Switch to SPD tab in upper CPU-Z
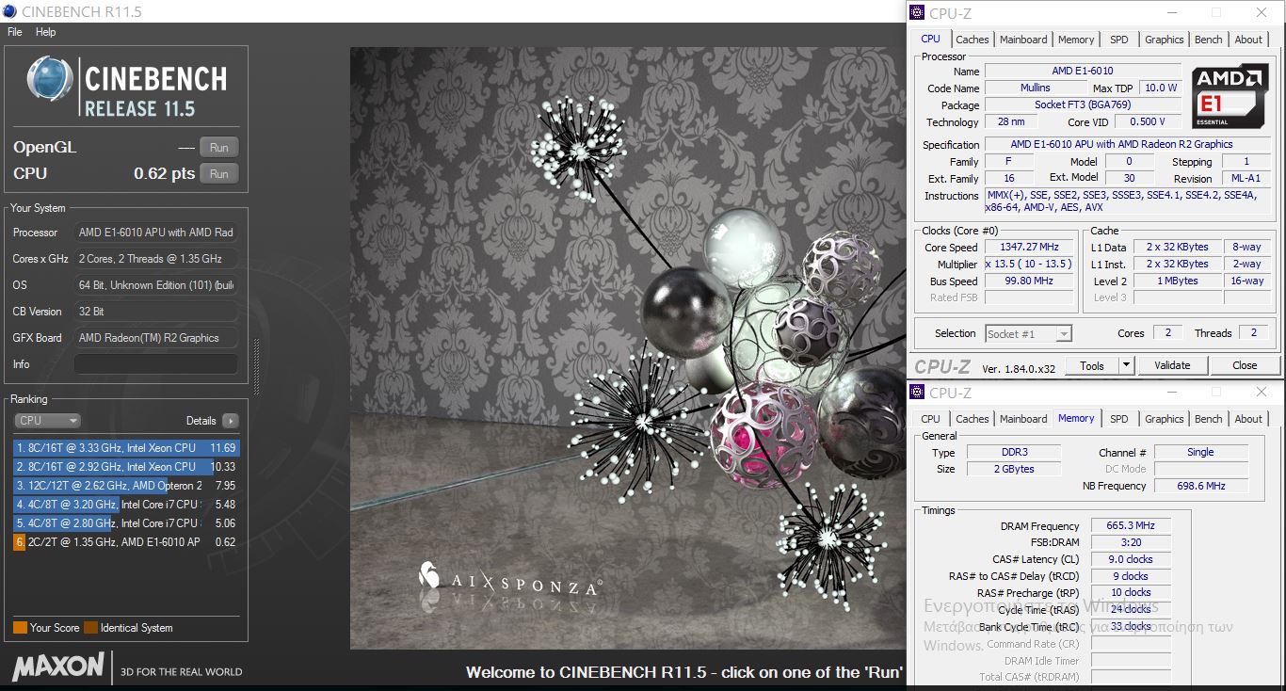Viewport: 1286px width, 691px height. [x=1118, y=40]
